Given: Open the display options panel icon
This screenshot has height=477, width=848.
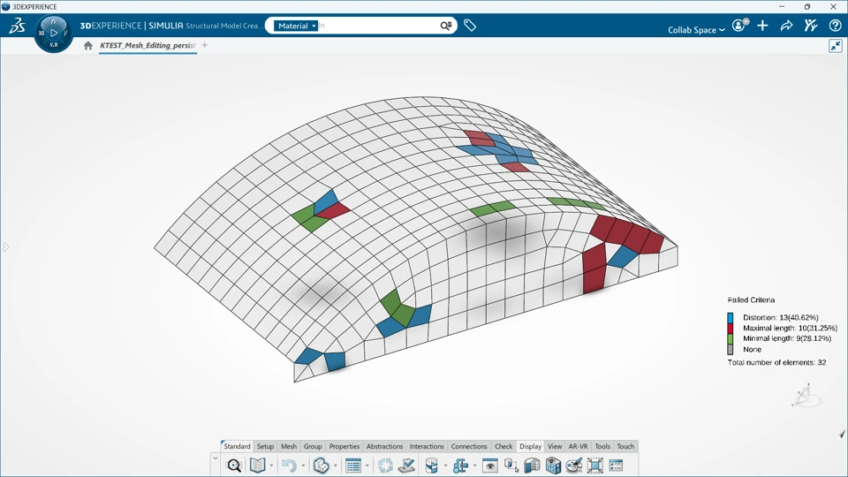Looking at the screenshot, I should click(x=616, y=466).
